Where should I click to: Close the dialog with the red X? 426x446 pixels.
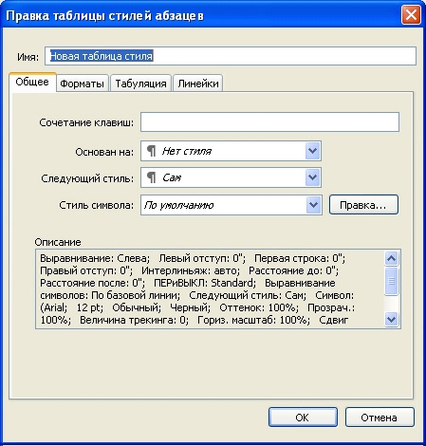pos(411,15)
